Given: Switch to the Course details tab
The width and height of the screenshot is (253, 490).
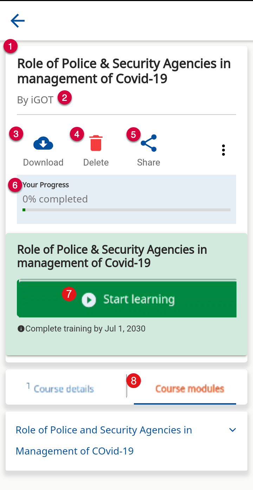Looking at the screenshot, I should (64, 389).
